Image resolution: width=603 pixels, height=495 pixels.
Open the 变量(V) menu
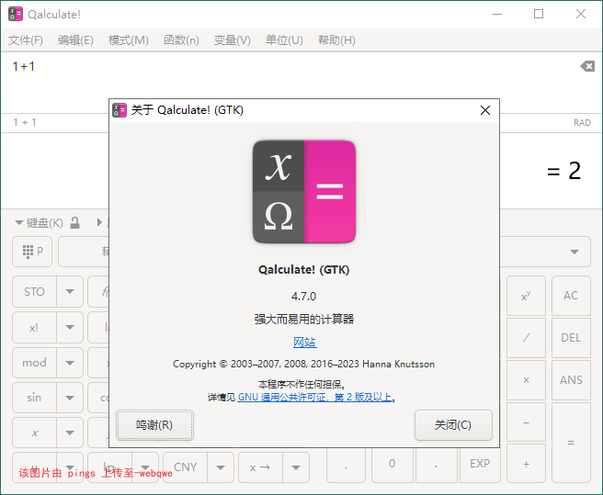(x=233, y=40)
